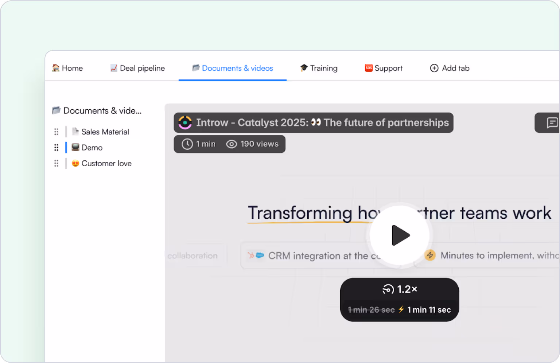Click the plus circle icon beside Add tab
Image resolution: width=560 pixels, height=363 pixels.
tap(434, 68)
